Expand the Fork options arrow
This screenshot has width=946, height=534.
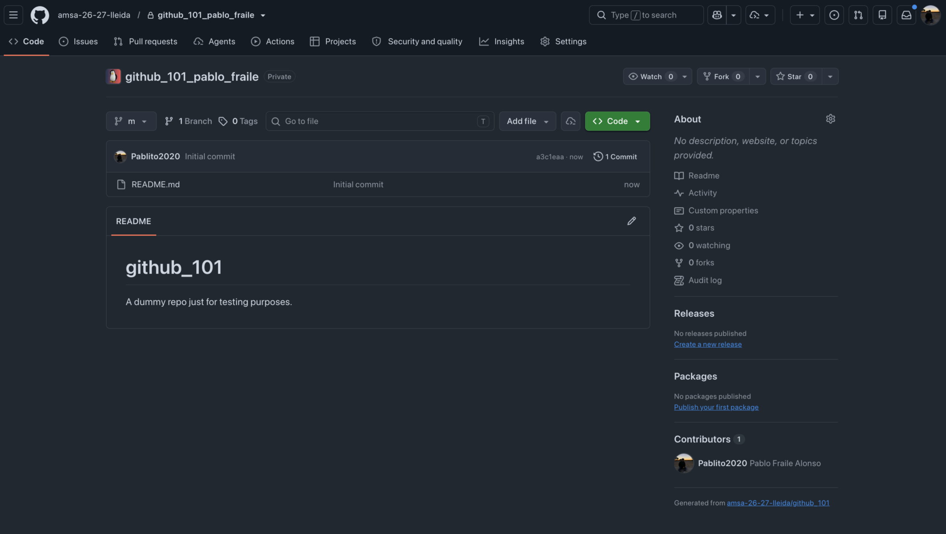[x=757, y=77]
